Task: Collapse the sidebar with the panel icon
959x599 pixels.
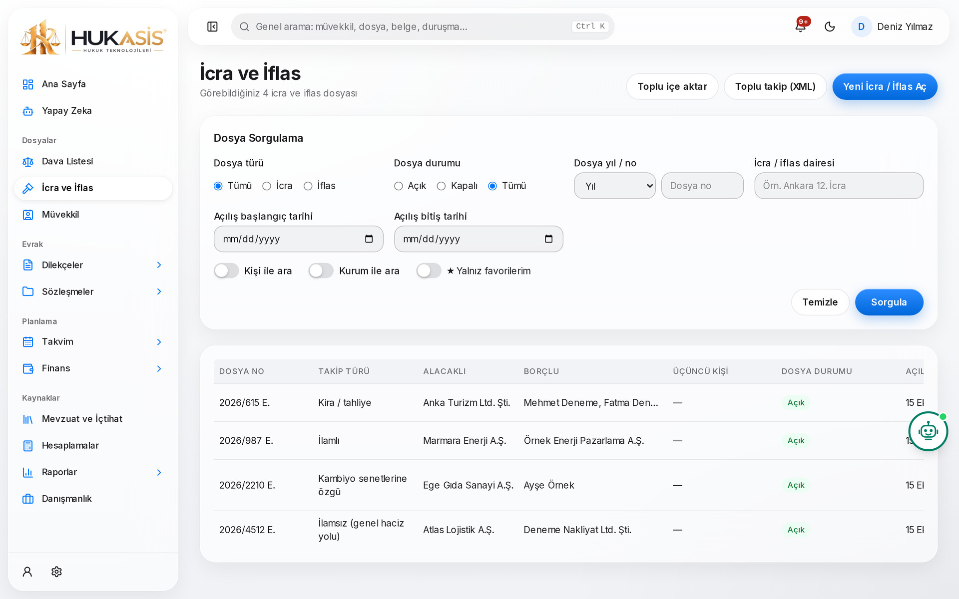Action: tap(212, 26)
